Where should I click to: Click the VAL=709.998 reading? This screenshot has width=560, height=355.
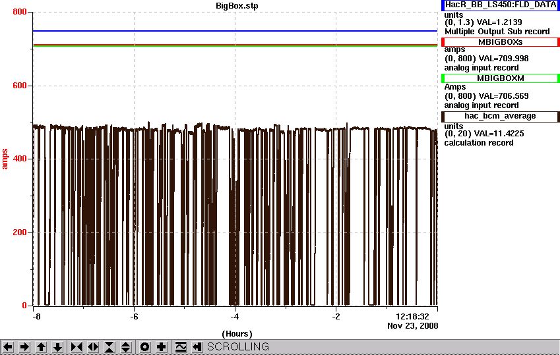pos(503,59)
